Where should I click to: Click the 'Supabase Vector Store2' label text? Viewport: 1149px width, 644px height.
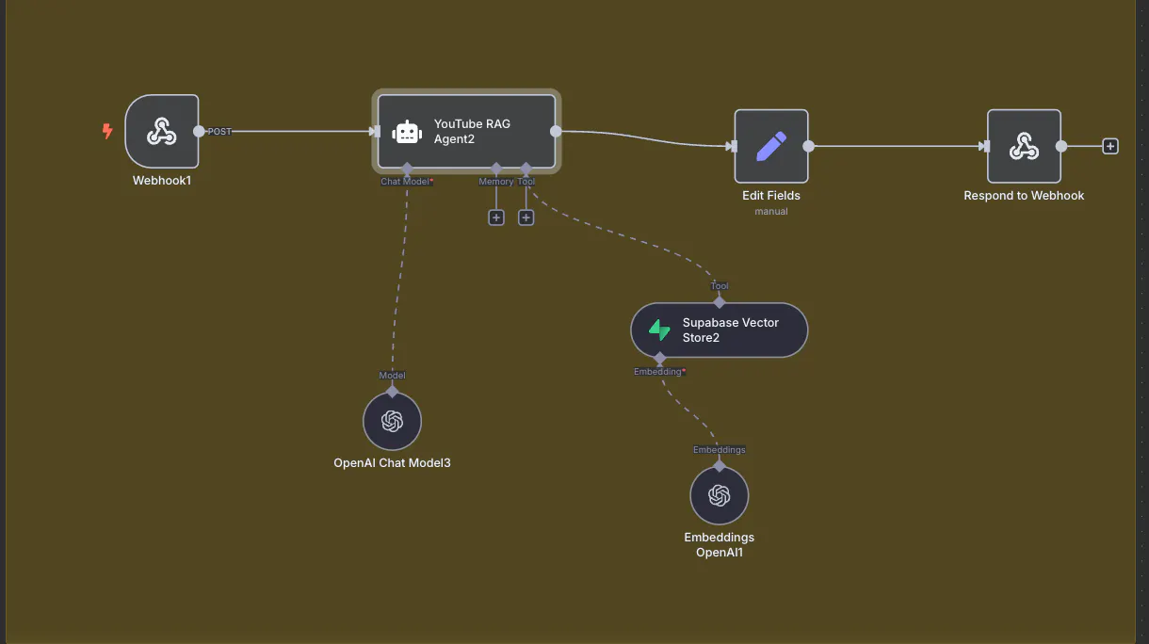(731, 330)
